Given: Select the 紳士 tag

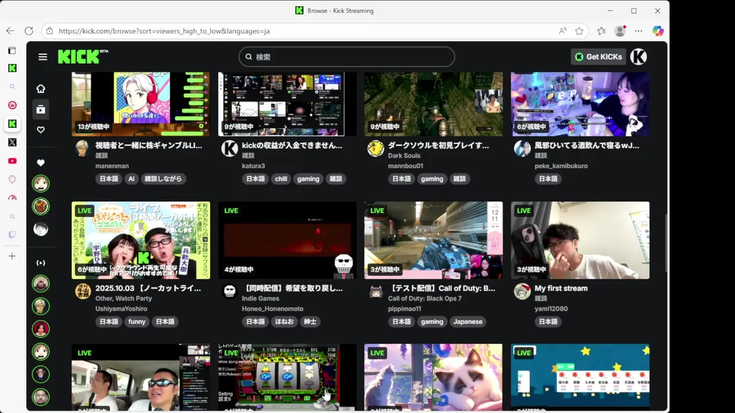Looking at the screenshot, I should (310, 322).
